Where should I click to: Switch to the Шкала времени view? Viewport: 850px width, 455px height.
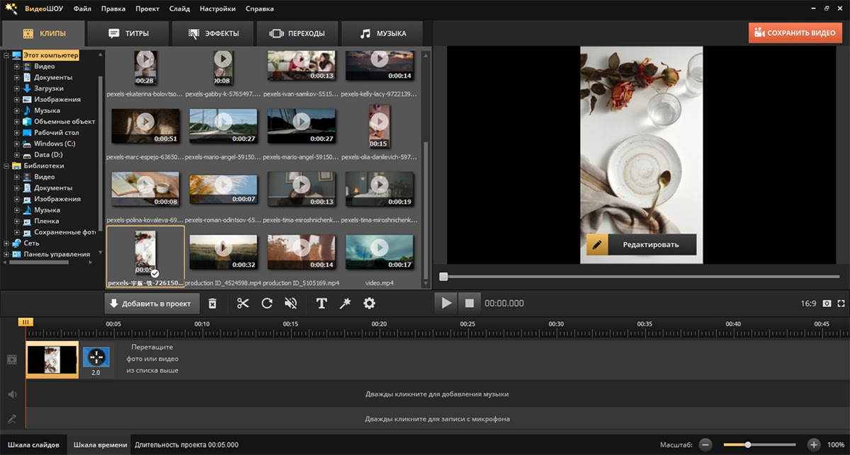click(101, 445)
